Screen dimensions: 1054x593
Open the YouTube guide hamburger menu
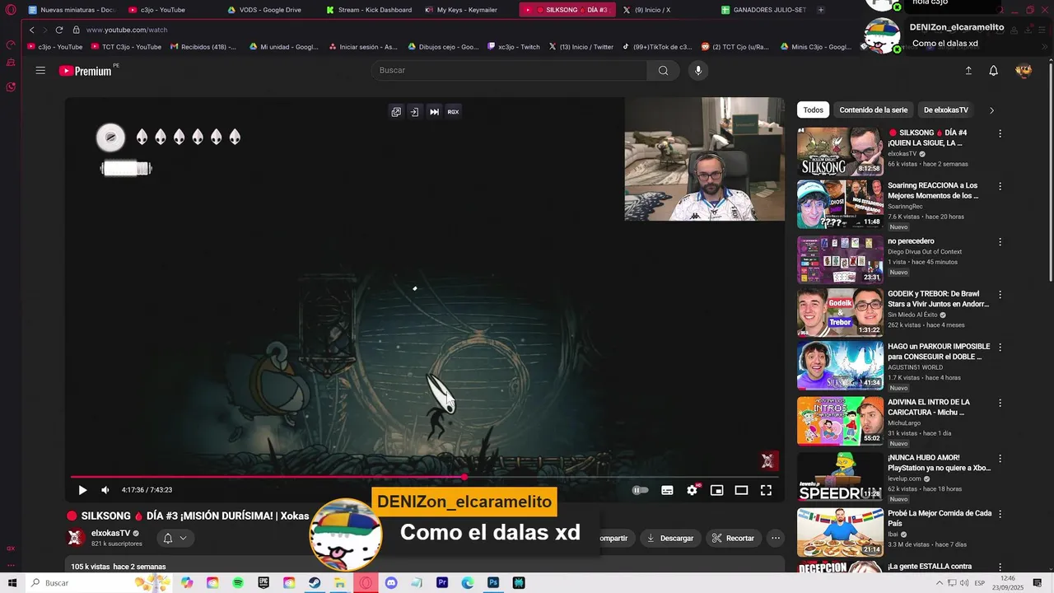(40, 70)
